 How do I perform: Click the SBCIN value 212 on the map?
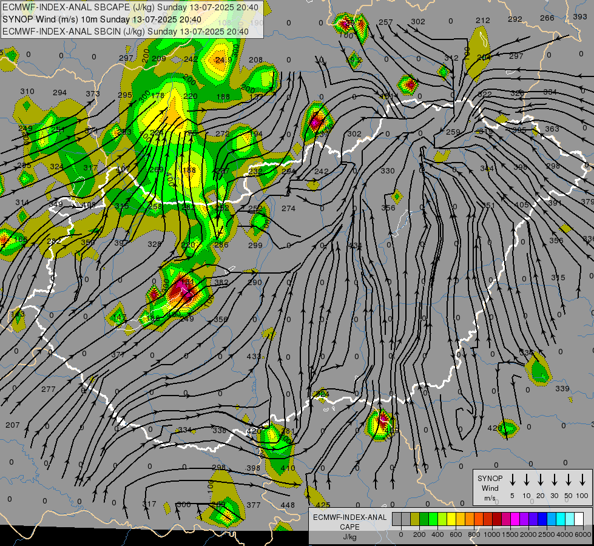483,20
